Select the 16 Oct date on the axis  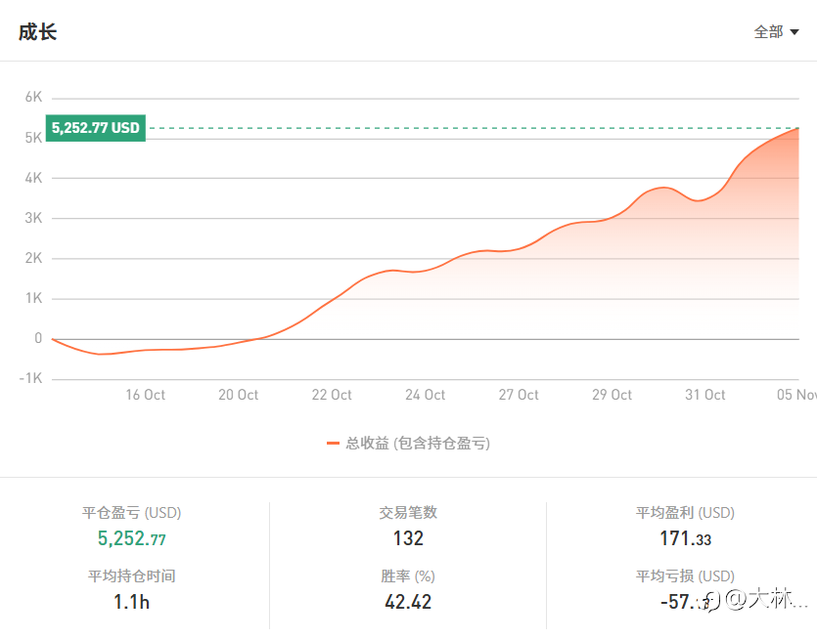tap(145, 395)
